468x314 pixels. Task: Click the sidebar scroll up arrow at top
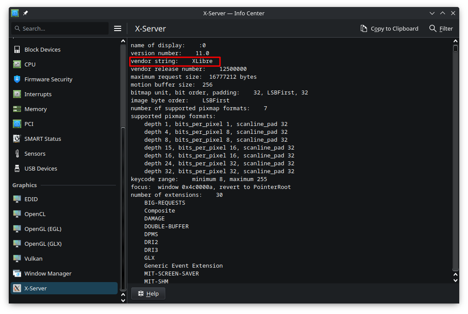123,41
